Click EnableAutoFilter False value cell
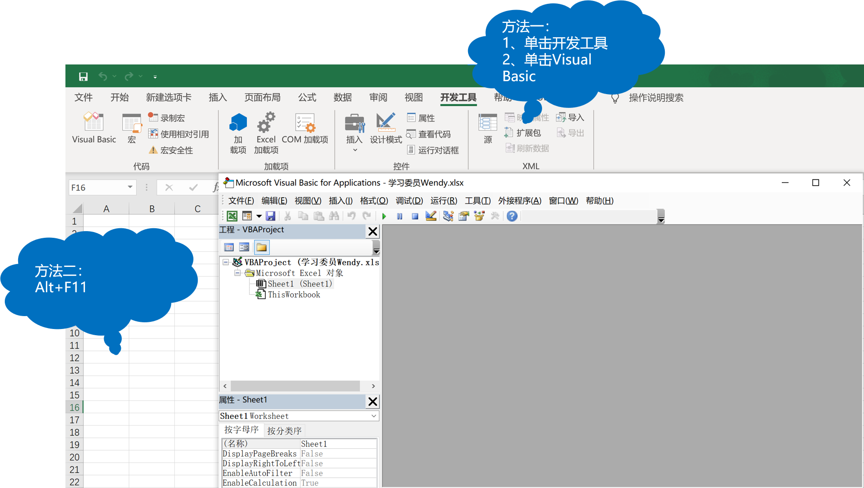The image size is (864, 488). pos(339,473)
